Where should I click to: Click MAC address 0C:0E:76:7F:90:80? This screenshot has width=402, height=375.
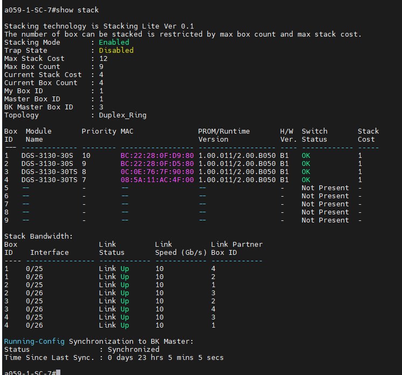(157, 172)
